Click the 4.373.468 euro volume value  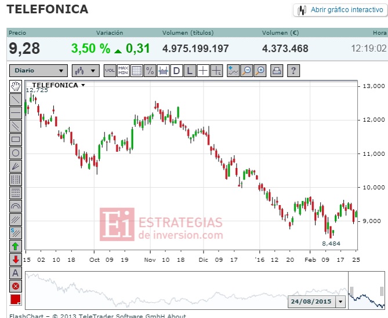click(285, 49)
